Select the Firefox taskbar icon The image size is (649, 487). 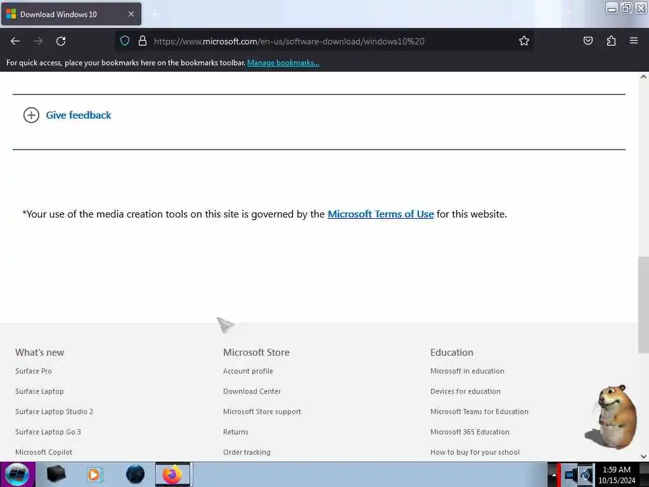click(172, 474)
